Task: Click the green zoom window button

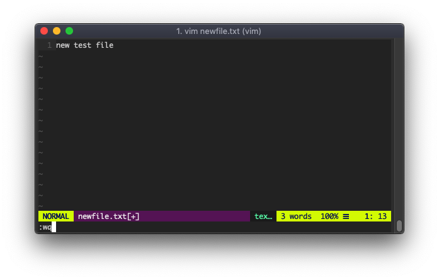Action: pos(69,31)
